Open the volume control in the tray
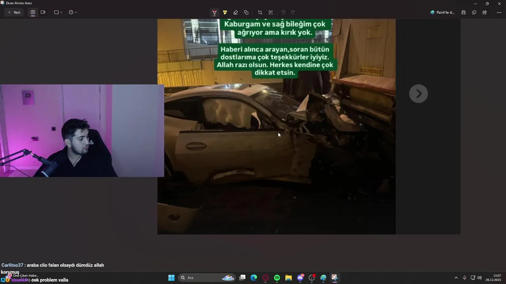 tap(480, 278)
